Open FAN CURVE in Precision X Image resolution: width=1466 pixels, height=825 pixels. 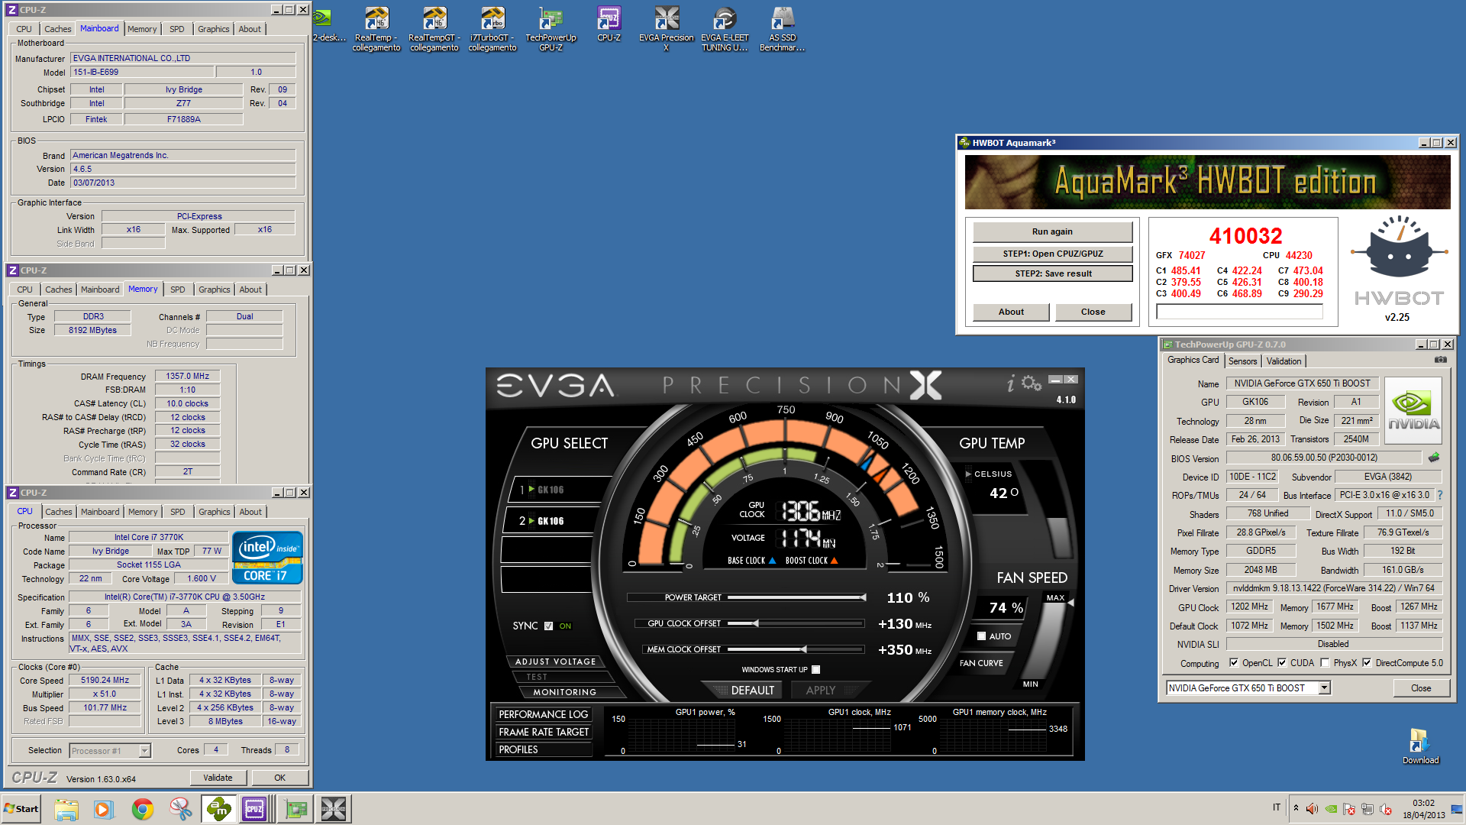tap(981, 663)
